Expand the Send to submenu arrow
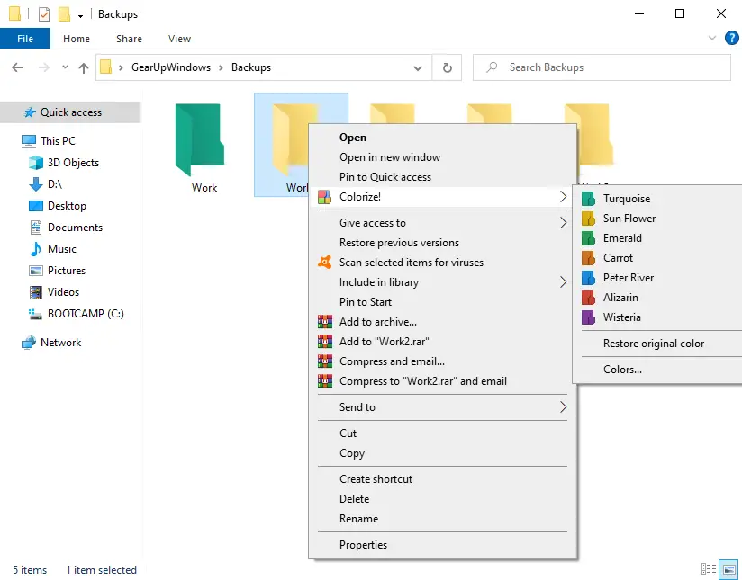Image resolution: width=742 pixels, height=580 pixels. pyautogui.click(x=563, y=407)
